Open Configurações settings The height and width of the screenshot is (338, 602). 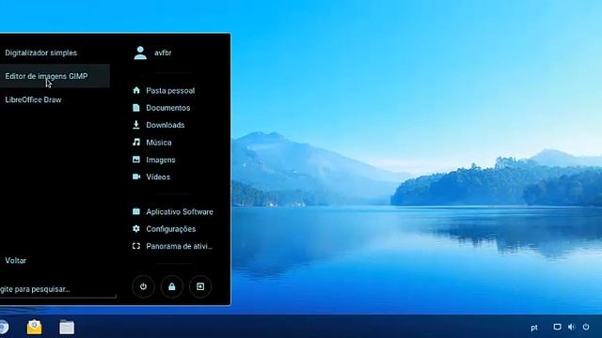pyautogui.click(x=171, y=229)
